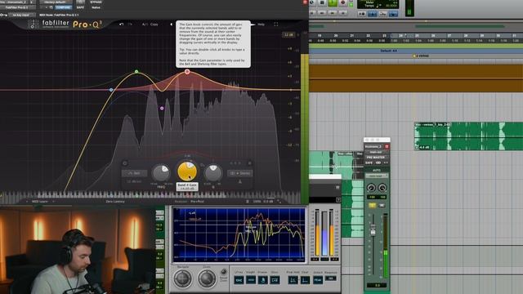Image resolution: width=523 pixels, height=294 pixels.
Task: Click the Q knob of the band
Action: click(213, 172)
